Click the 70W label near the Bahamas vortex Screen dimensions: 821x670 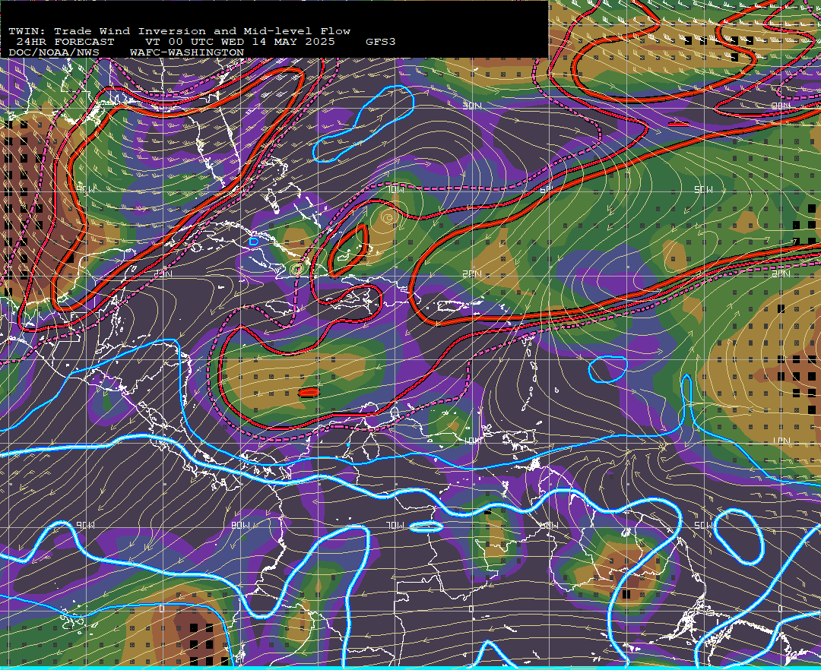pyautogui.click(x=395, y=189)
